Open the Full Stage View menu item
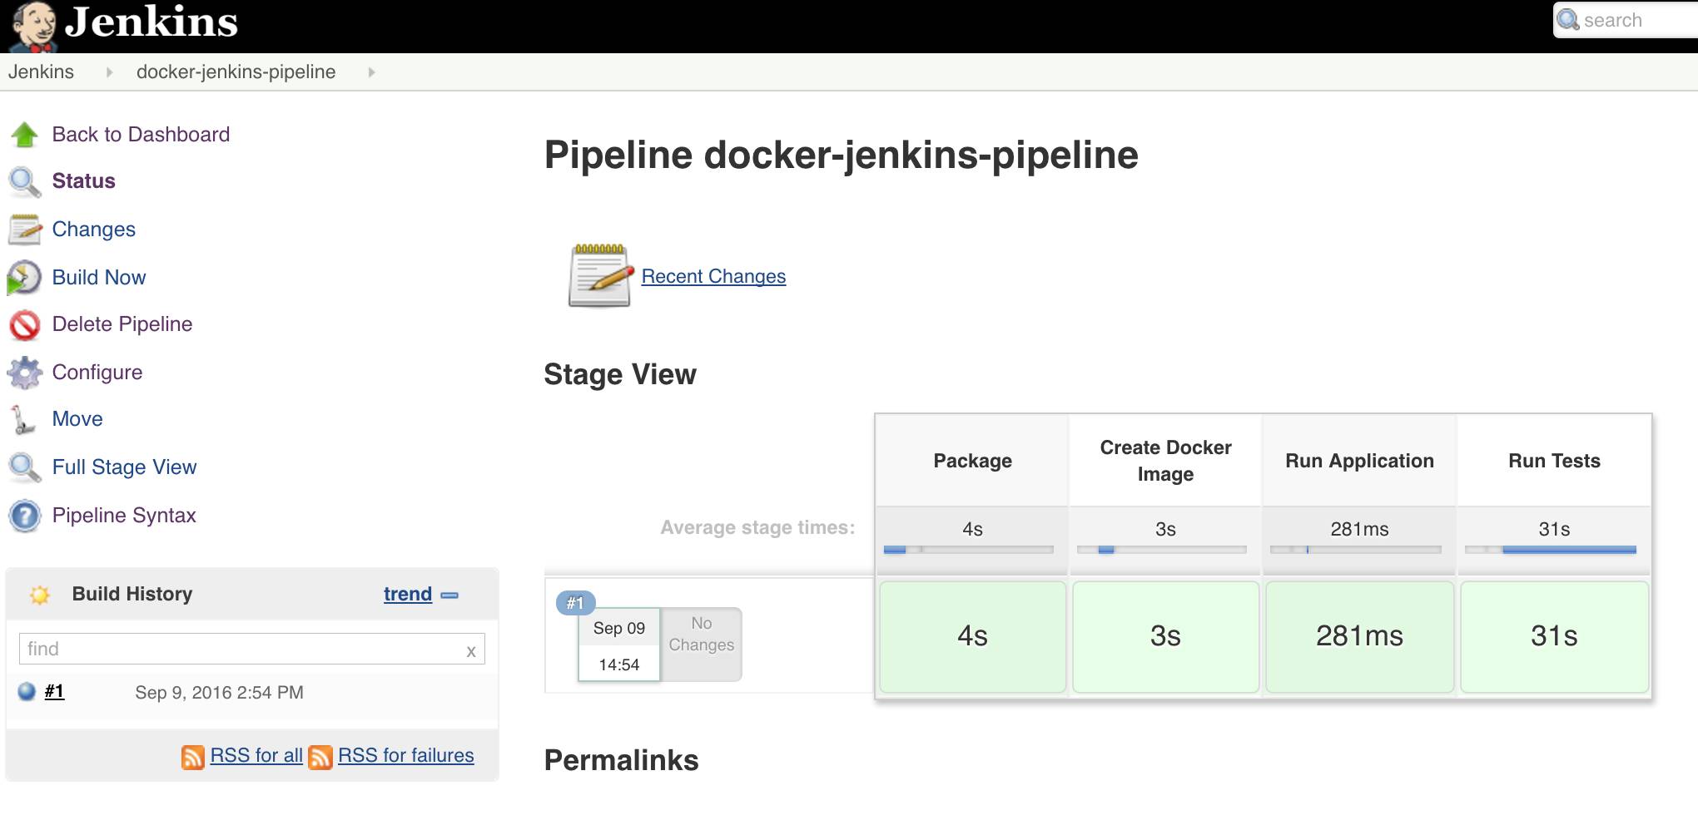1698x825 pixels. click(124, 467)
